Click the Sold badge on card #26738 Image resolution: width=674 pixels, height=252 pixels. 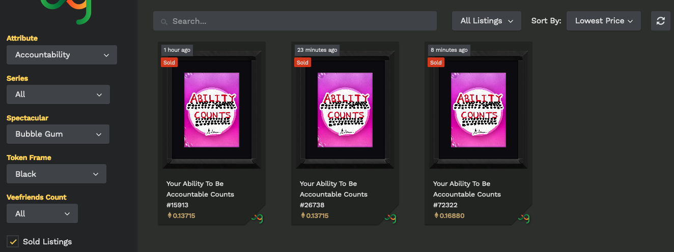click(x=303, y=62)
